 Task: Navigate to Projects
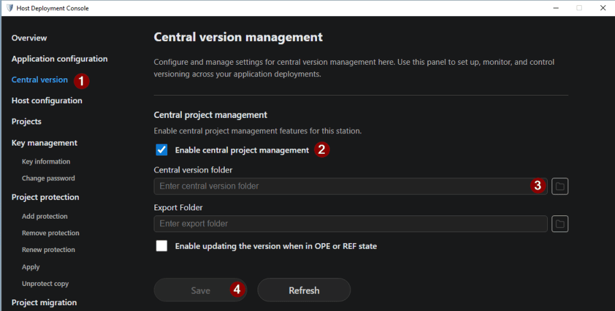(x=26, y=122)
